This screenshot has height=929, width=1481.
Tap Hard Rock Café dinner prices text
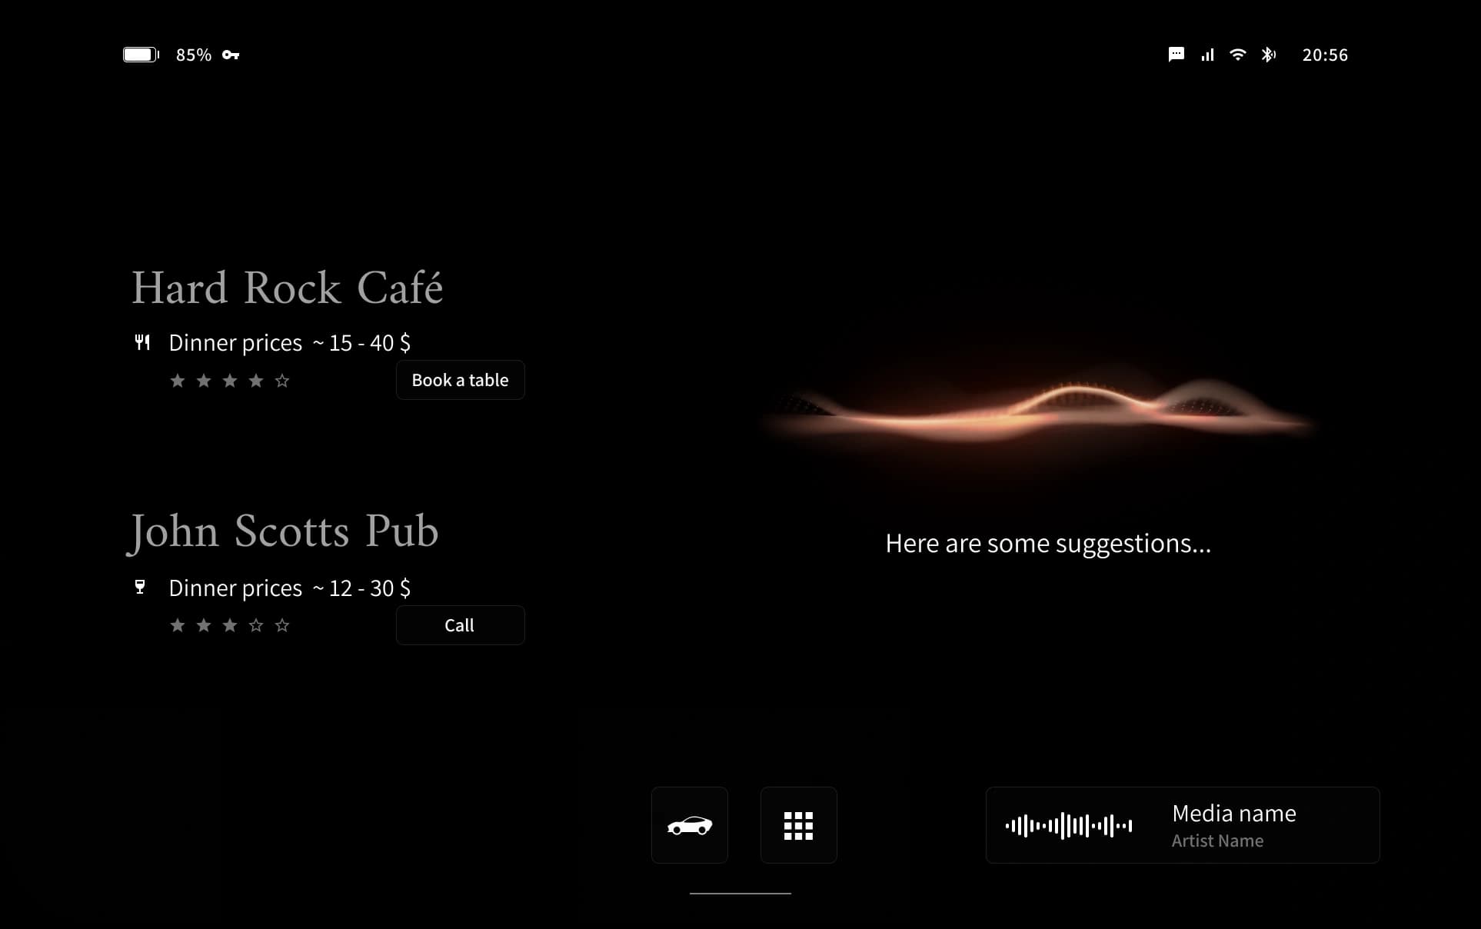(x=289, y=343)
